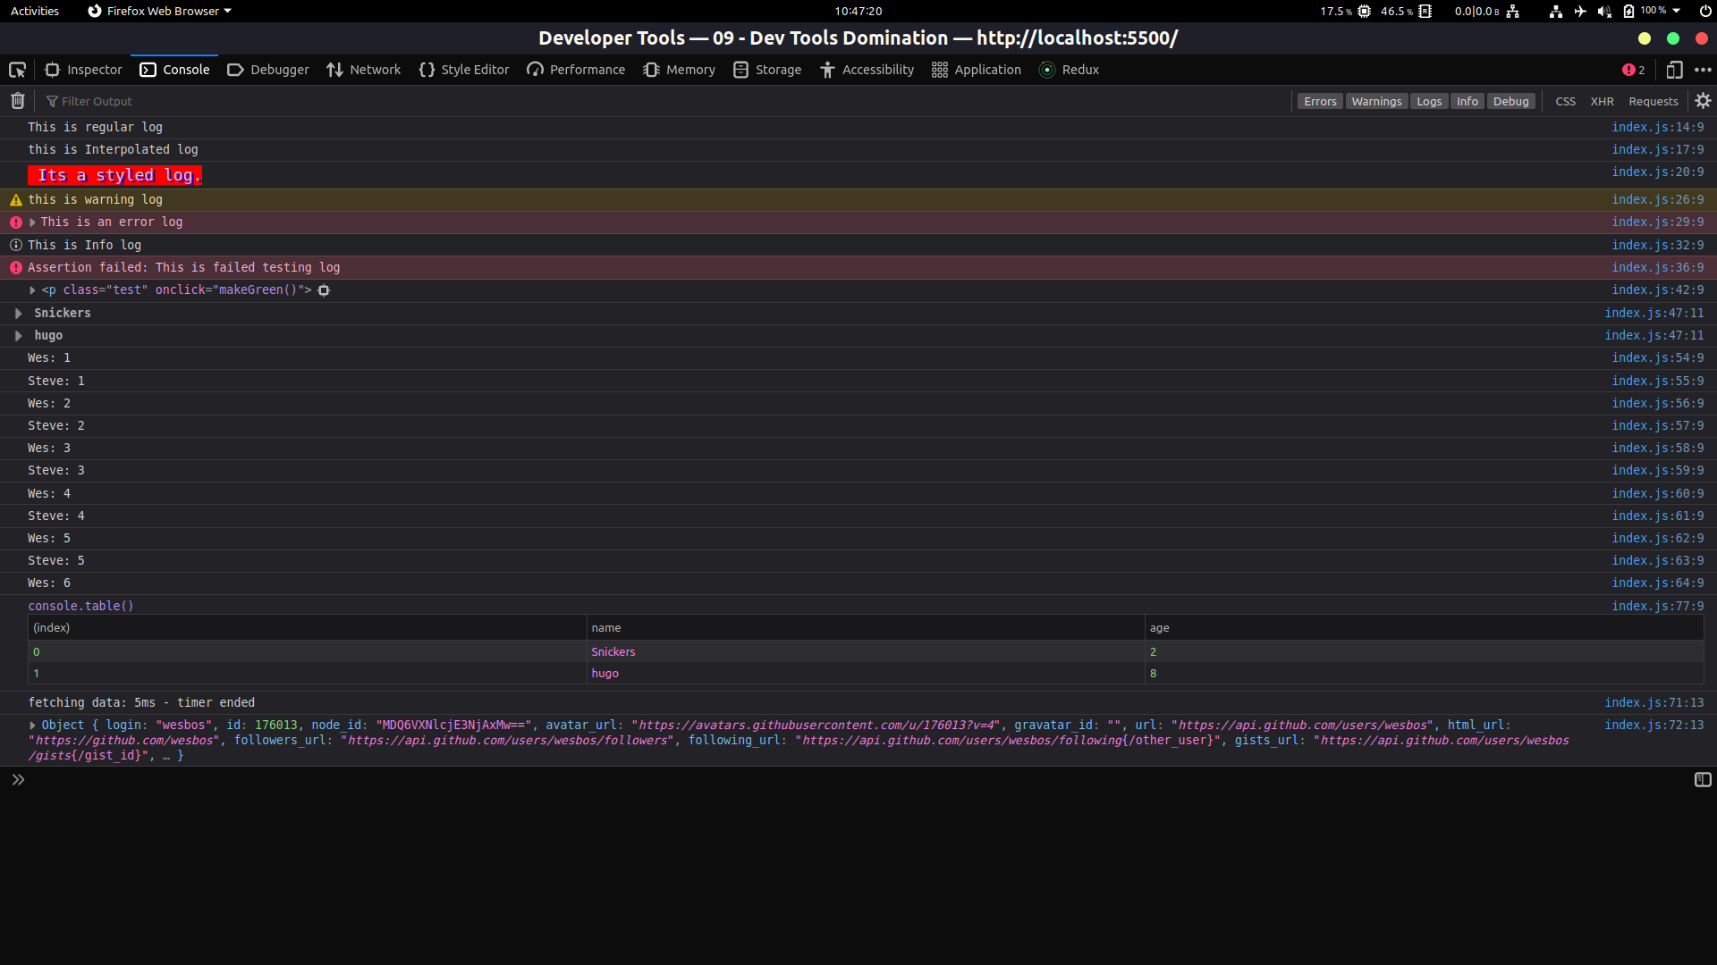Toggle split editor sidebar icon
The image size is (1717, 965).
coord(1703,780)
